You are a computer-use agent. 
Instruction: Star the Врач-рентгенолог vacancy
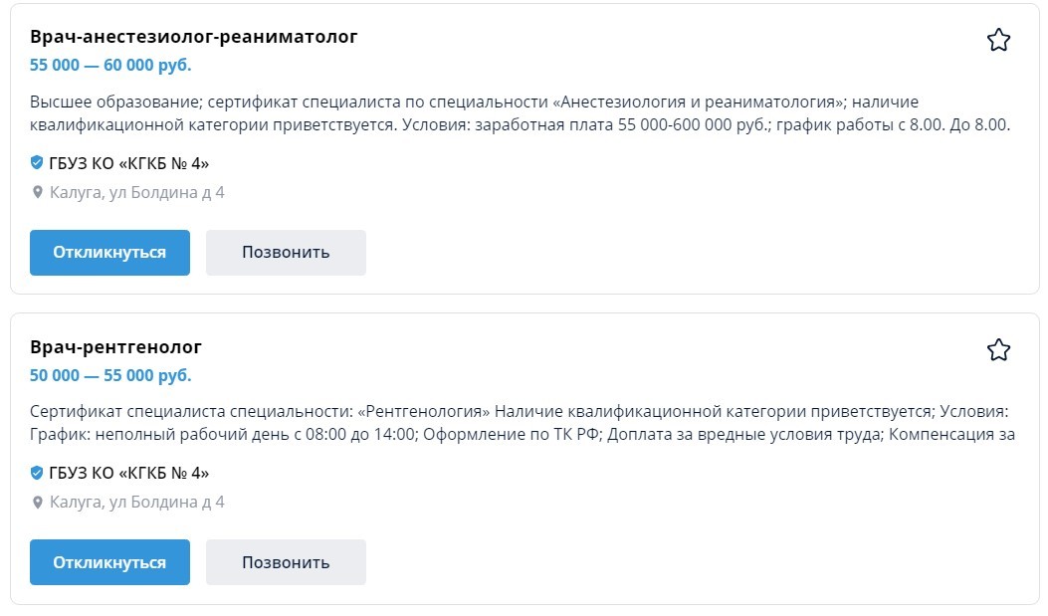coord(998,350)
